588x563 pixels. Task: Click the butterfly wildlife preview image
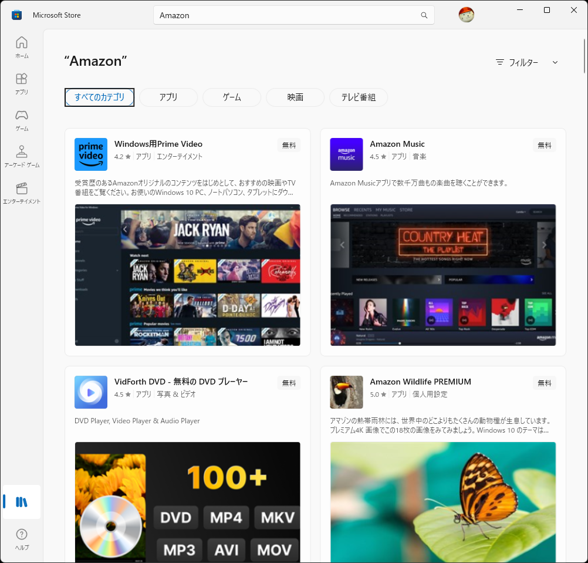443,502
